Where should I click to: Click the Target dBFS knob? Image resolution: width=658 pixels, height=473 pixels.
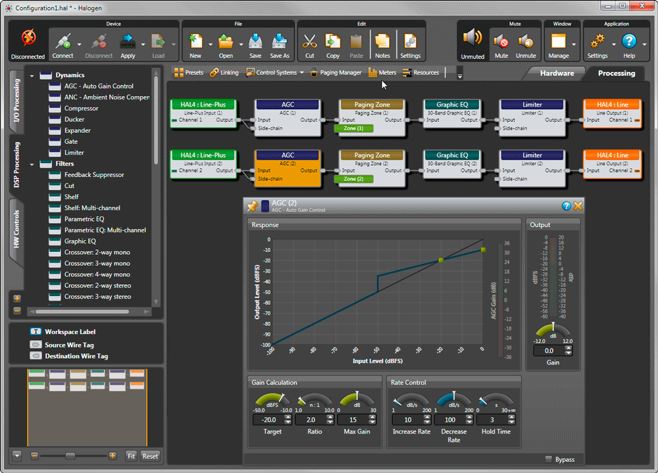tap(272, 401)
